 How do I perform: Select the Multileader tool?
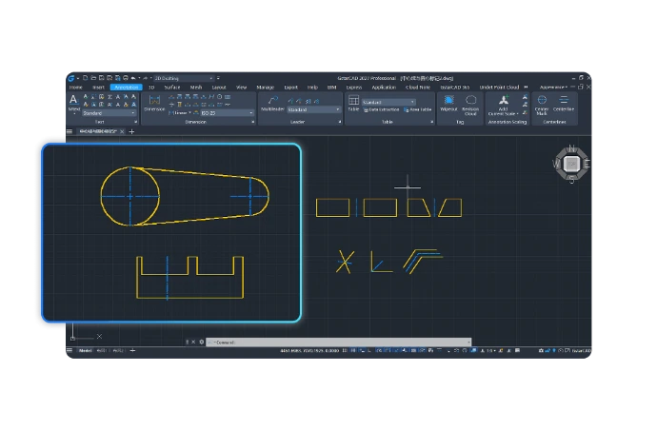pos(272,103)
